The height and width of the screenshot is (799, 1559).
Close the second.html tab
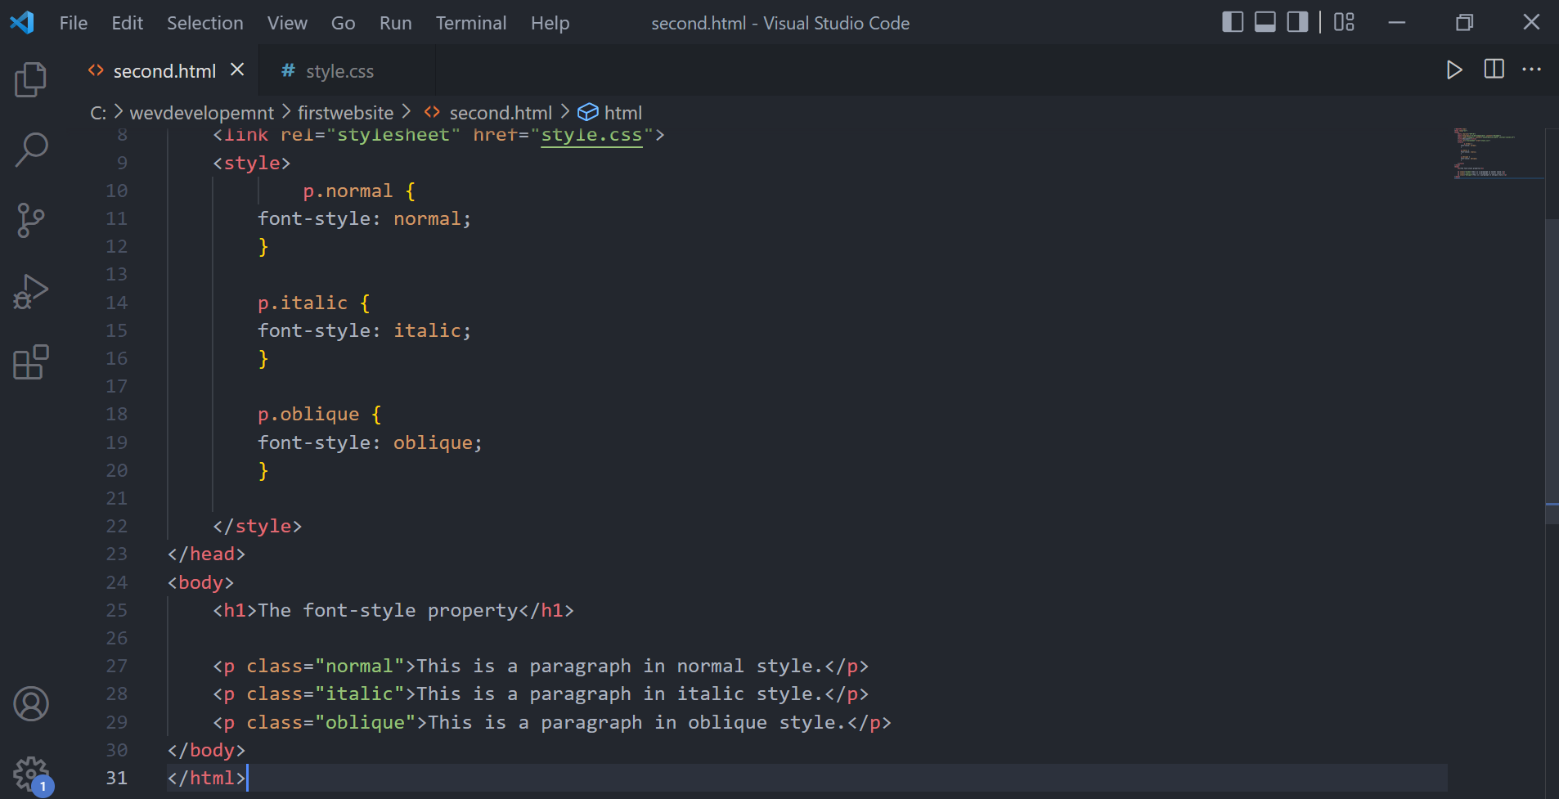[237, 70]
